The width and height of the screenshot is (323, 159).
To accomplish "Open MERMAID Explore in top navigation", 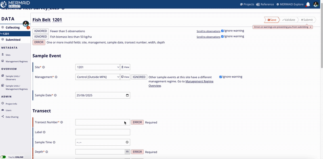I will tap(290, 4).
